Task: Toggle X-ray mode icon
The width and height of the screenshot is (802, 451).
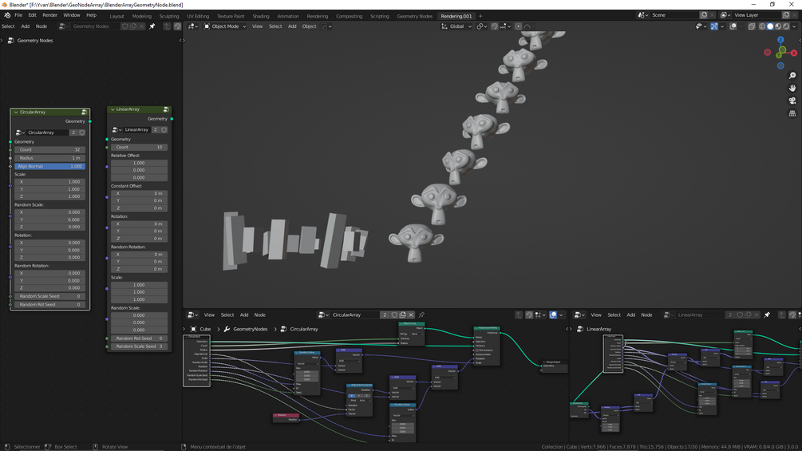Action: (x=752, y=26)
